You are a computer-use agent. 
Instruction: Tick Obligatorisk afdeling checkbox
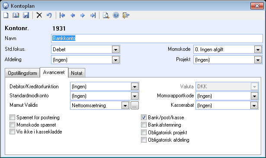[144, 139]
